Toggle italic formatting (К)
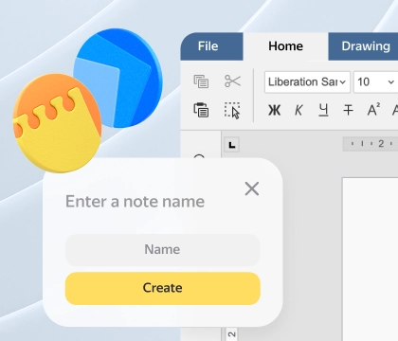 pos(298,110)
